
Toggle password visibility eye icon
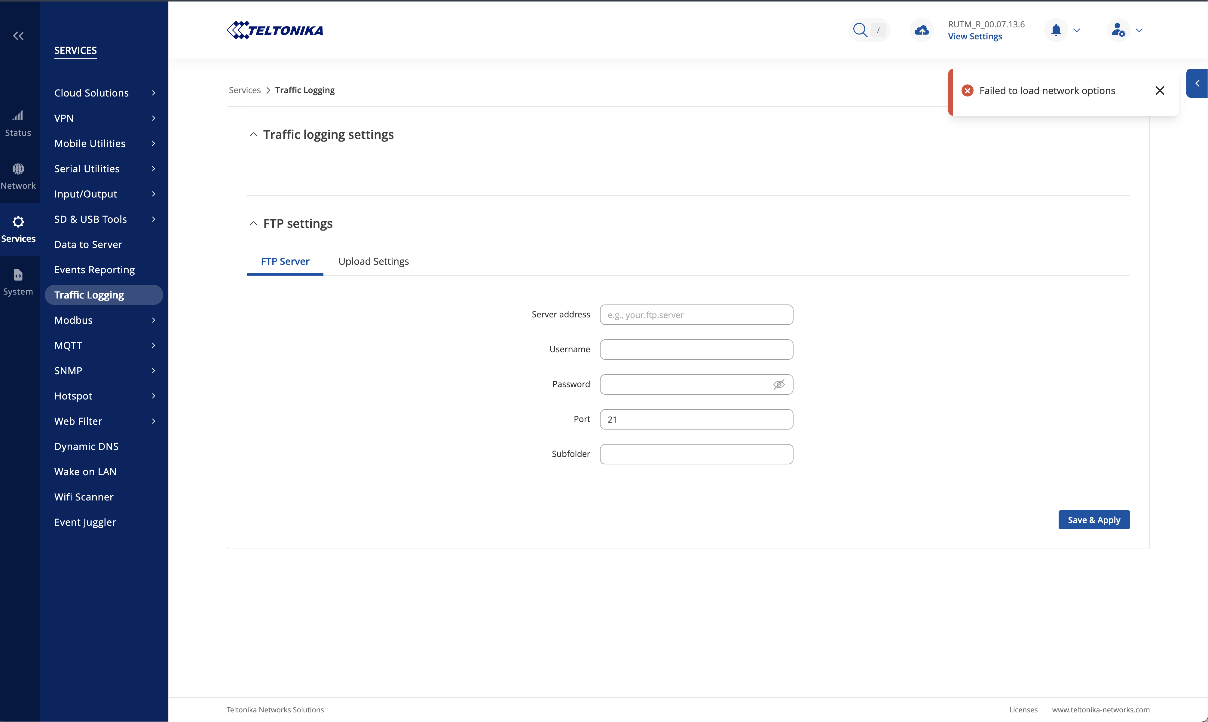point(779,384)
